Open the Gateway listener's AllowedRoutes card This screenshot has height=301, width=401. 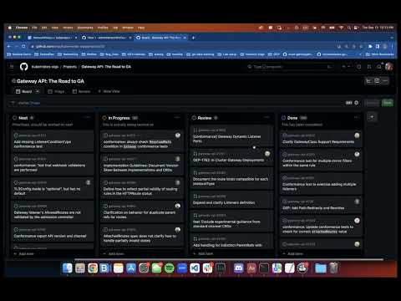tap(53, 212)
